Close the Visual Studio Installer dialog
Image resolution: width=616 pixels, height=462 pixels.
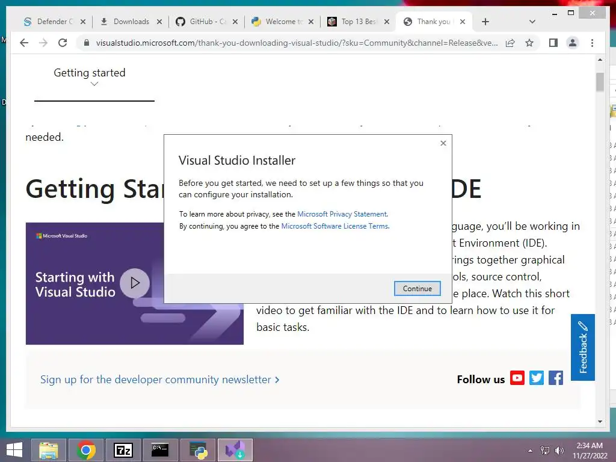(443, 143)
